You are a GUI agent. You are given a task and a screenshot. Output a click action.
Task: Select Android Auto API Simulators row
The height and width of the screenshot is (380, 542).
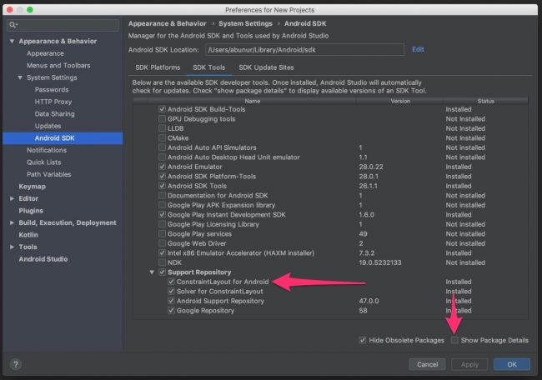[330, 147]
